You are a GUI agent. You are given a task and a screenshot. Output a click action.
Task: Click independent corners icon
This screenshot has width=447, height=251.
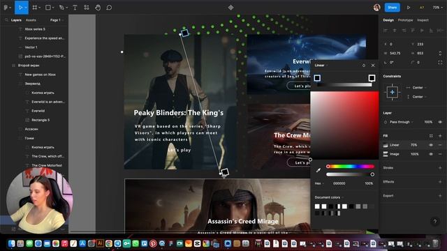click(440, 62)
